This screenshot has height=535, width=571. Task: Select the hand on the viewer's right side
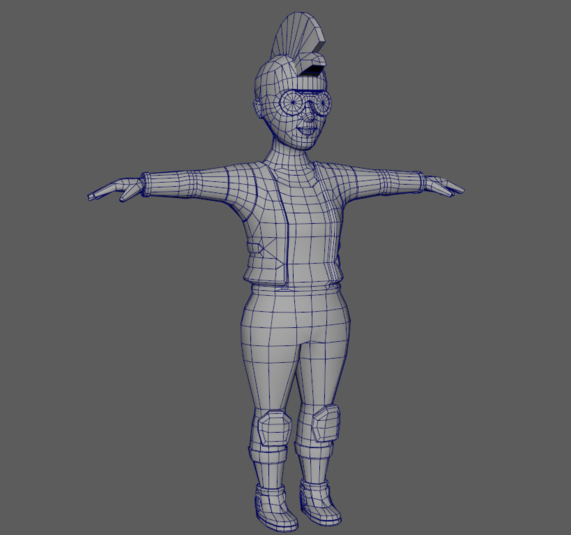point(444,186)
